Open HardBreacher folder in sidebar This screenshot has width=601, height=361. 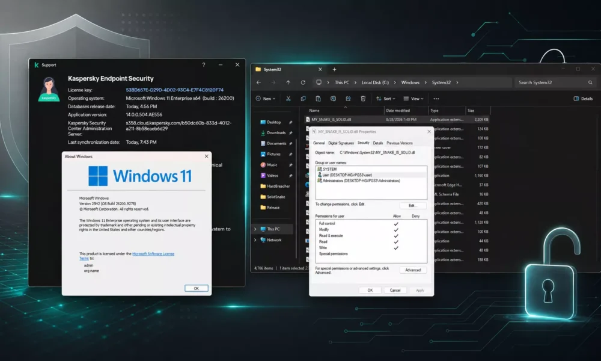[275, 186]
